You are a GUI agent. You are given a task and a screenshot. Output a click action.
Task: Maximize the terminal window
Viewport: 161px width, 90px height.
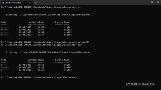coord(152,2)
